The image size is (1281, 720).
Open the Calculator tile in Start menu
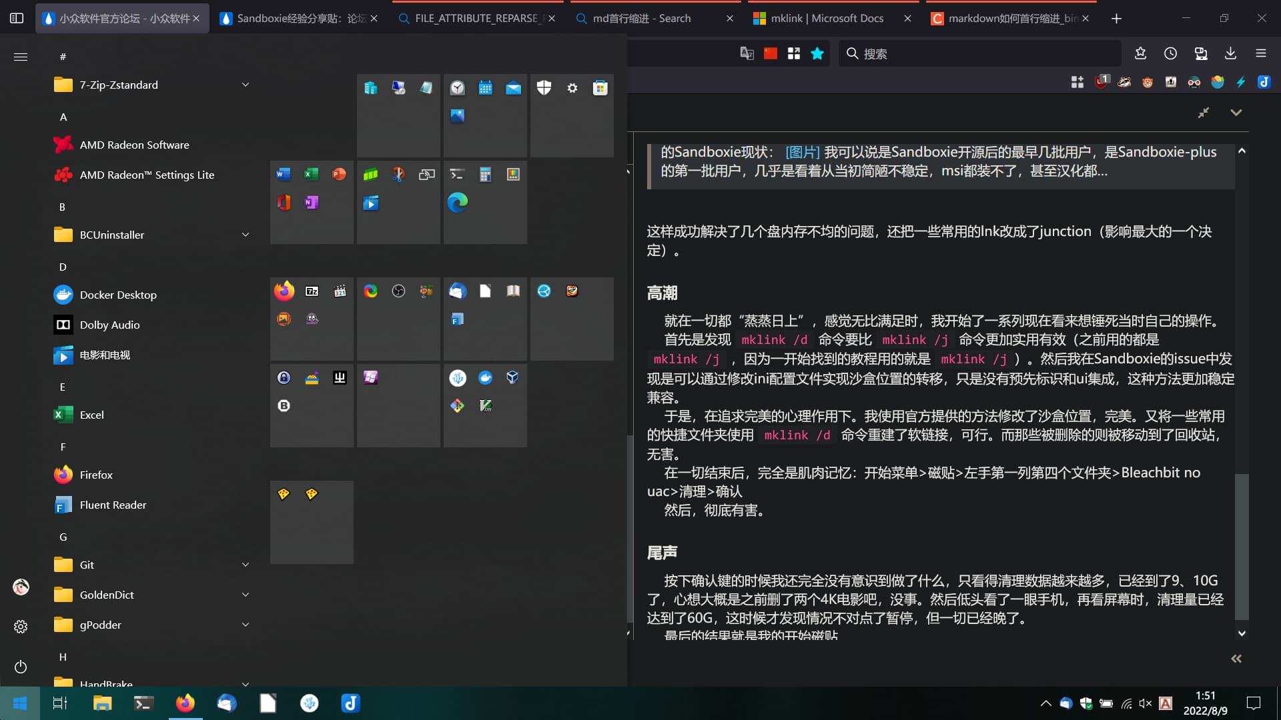(485, 175)
